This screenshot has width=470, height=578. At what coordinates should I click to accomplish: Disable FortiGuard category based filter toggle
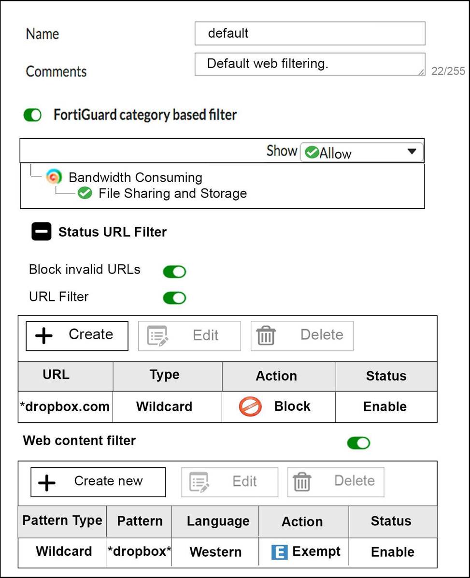(32, 116)
